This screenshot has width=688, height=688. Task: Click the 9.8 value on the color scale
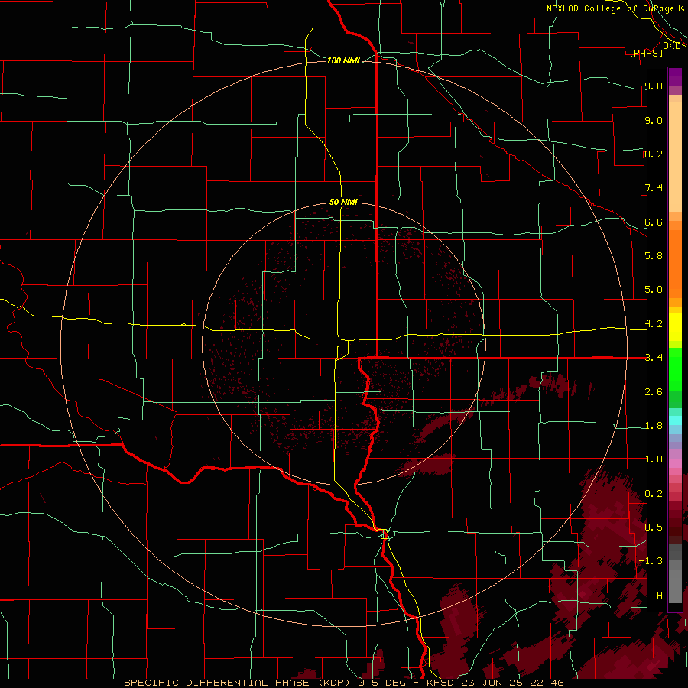654,86
